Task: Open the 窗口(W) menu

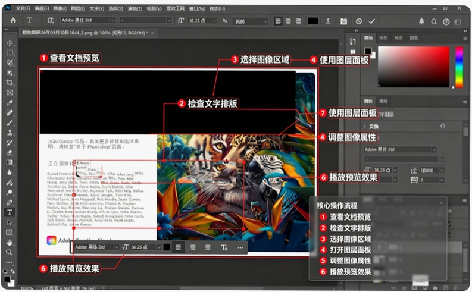Action: point(197,8)
